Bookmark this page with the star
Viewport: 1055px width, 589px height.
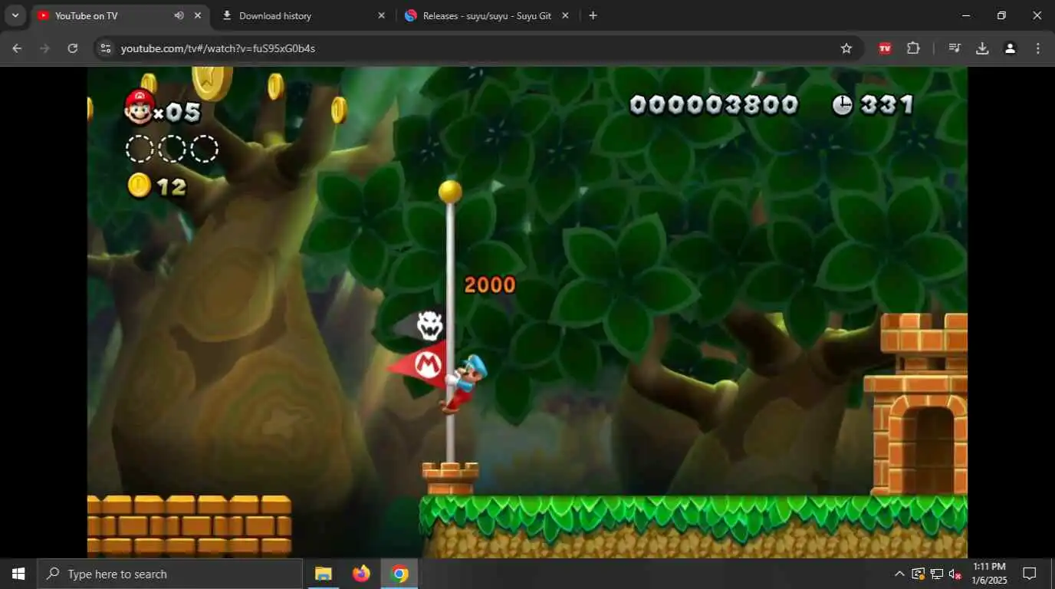coord(846,48)
